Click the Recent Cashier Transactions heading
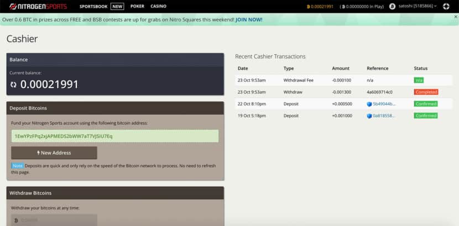This screenshot has width=459, height=226. click(x=270, y=56)
